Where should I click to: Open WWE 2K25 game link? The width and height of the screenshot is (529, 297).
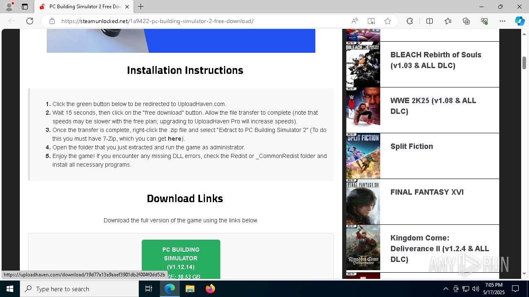point(433,106)
